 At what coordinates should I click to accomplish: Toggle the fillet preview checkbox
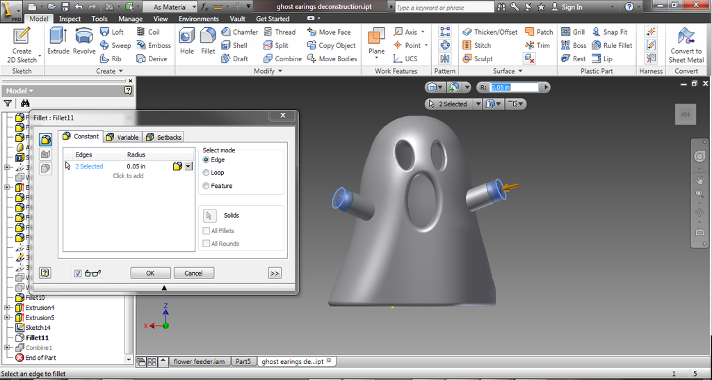tap(78, 274)
